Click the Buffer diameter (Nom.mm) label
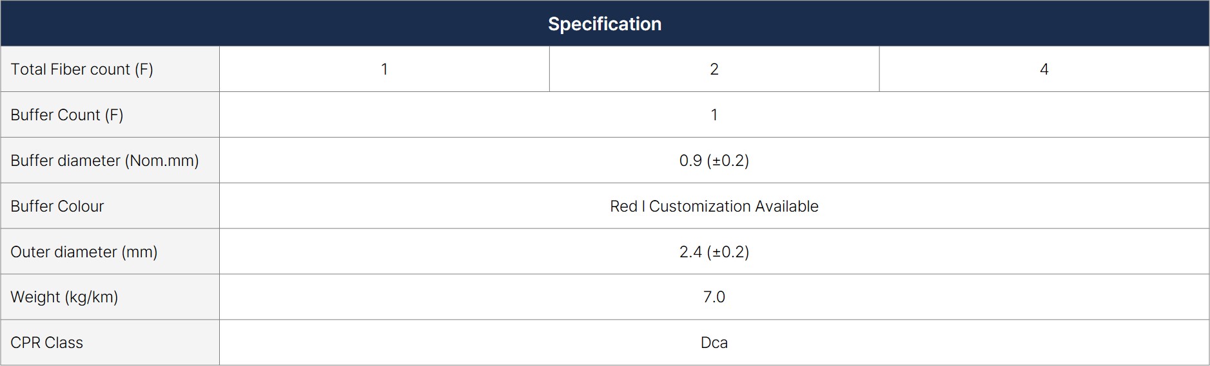This screenshot has height=366, width=1210. click(x=104, y=161)
